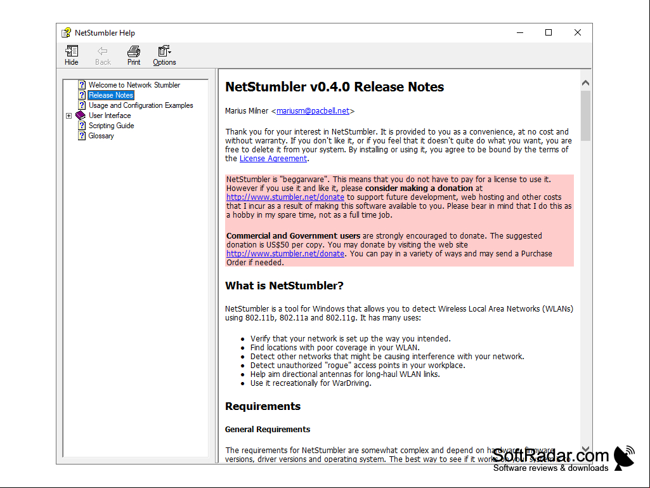Click the help page icon beside Glossary
Image resolution: width=650 pixels, height=488 pixels.
(x=82, y=136)
